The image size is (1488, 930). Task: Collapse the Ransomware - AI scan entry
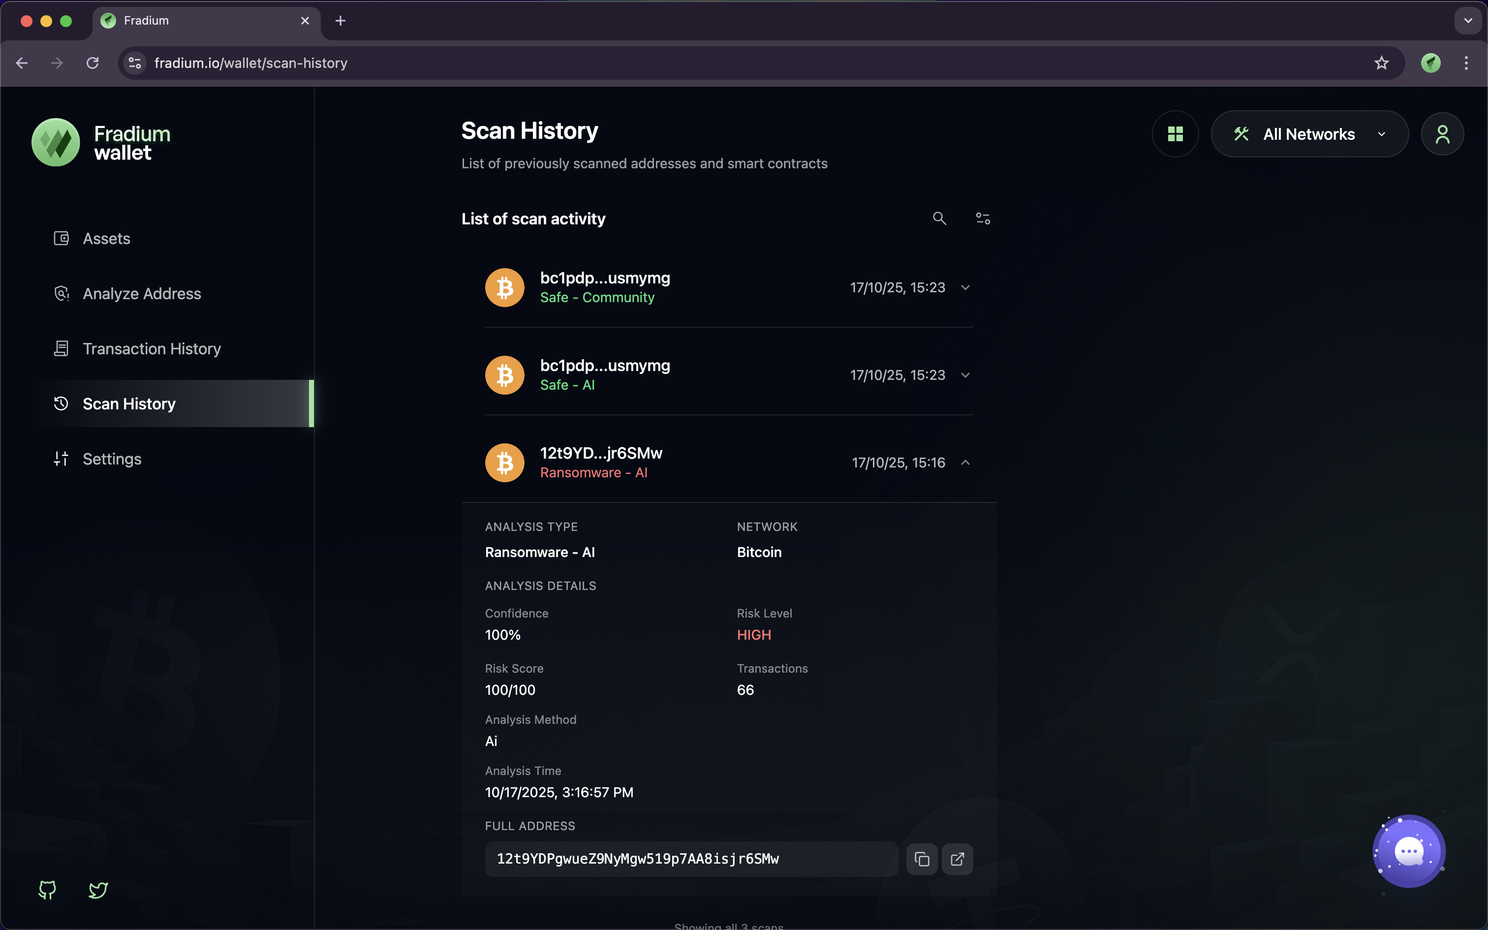pyautogui.click(x=965, y=463)
